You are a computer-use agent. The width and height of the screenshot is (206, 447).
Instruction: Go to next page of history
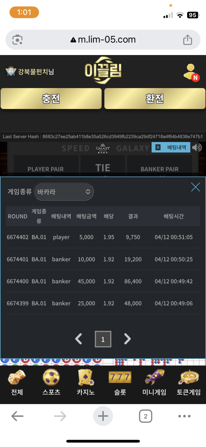127,339
